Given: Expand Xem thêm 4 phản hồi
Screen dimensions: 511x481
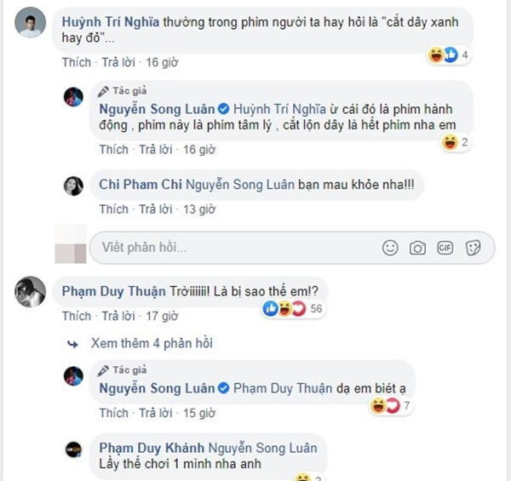Looking at the screenshot, I should (x=152, y=343).
